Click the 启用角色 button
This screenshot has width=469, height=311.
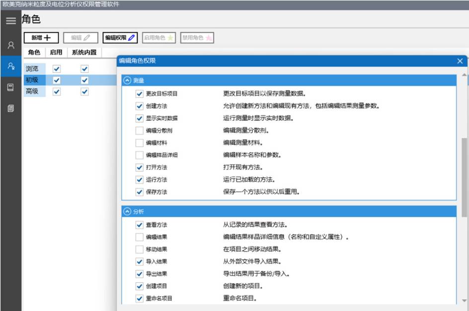pos(159,38)
